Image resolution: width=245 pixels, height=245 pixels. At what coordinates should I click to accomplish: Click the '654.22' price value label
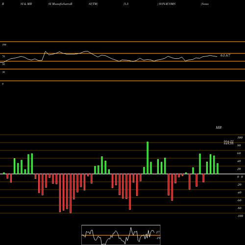point(228,141)
